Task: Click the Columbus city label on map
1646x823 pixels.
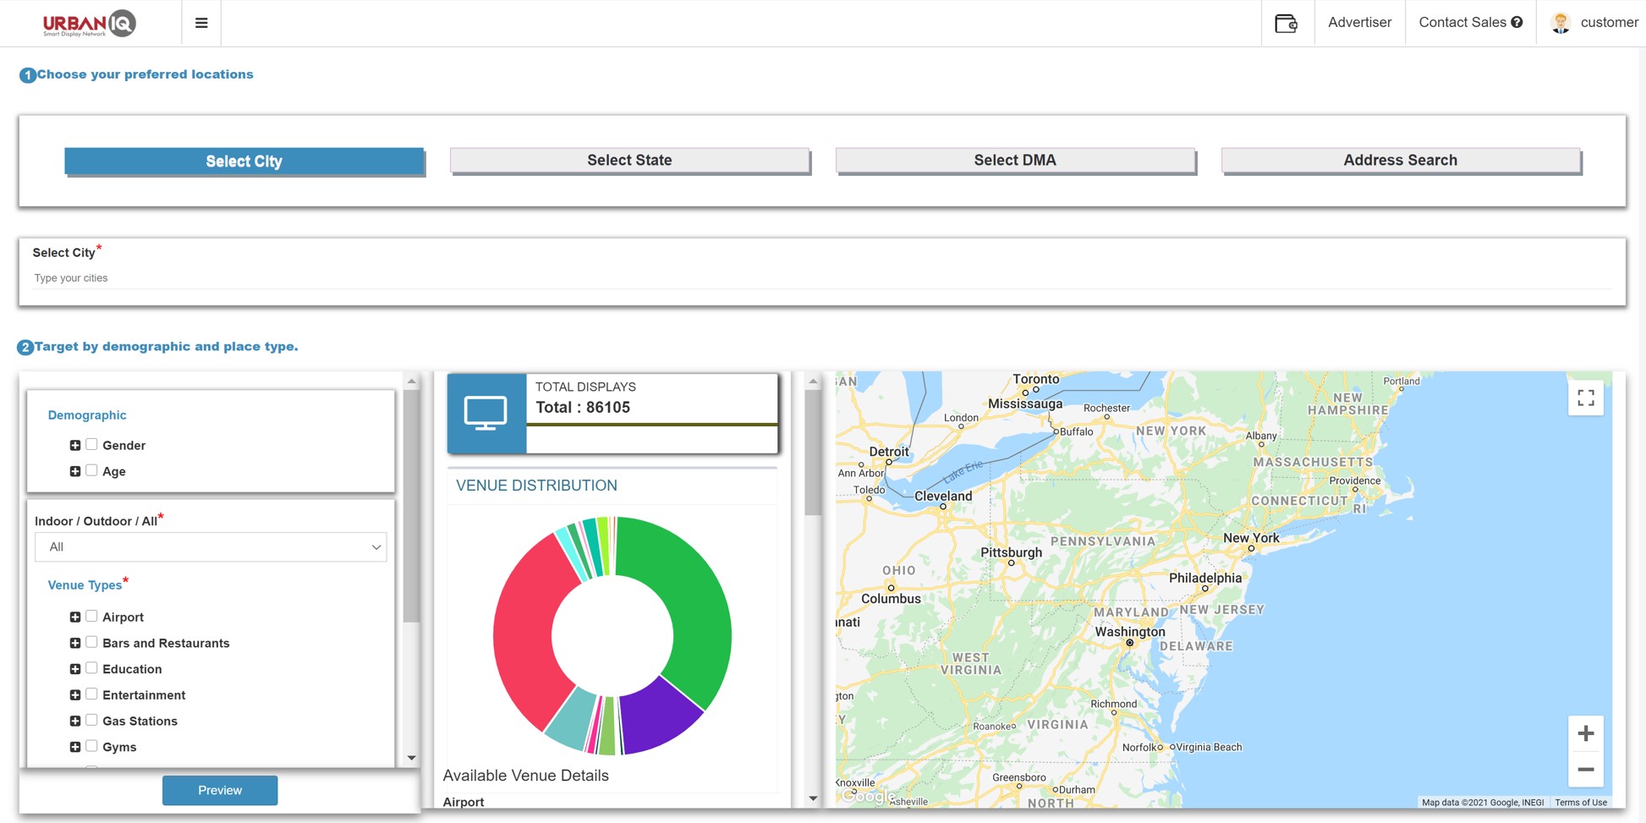Action: click(x=891, y=598)
